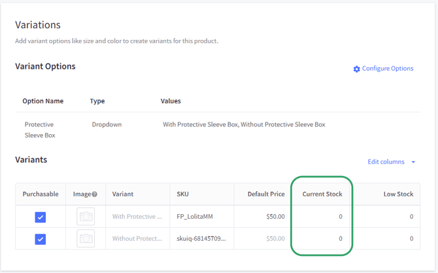Click the Protective Sleeve Box option name
This screenshot has width=438, height=273.
(x=40, y=130)
